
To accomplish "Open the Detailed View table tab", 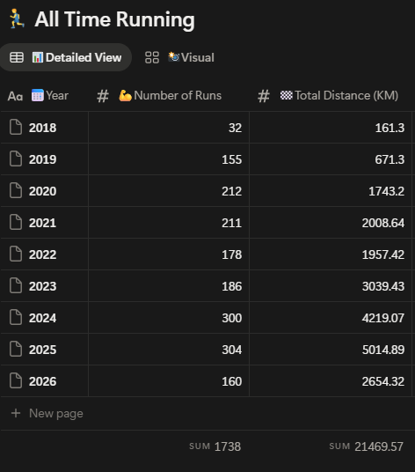I will 66,57.
